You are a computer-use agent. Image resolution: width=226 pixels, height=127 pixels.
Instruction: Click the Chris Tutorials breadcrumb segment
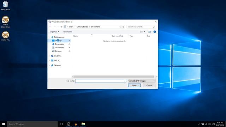pos(82,27)
